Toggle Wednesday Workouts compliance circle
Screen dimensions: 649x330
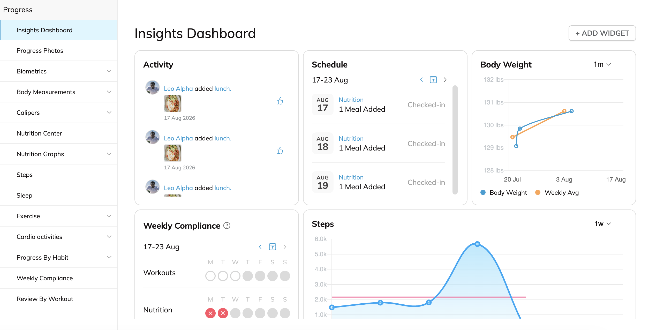(x=235, y=276)
